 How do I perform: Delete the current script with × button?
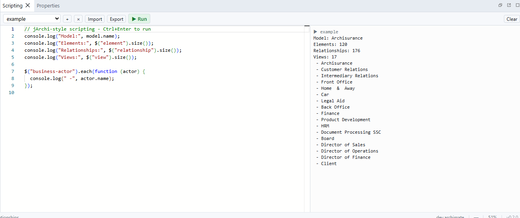[x=78, y=19]
